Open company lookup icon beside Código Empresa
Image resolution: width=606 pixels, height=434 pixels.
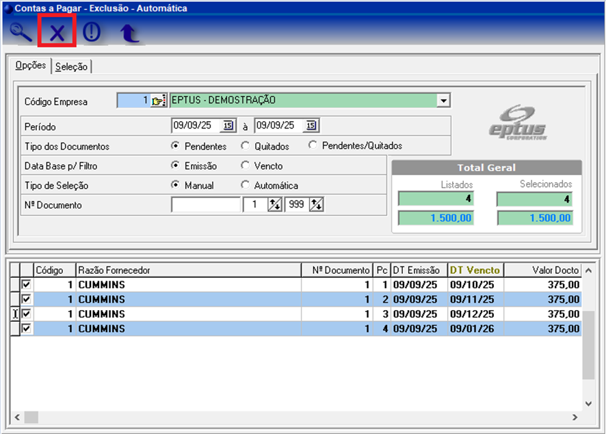click(159, 101)
